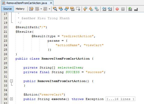Toggle Highlight Search in toolbar
Viewport: 144px width, 104px height.
72,9
